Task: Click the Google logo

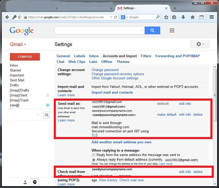Action: (21, 31)
